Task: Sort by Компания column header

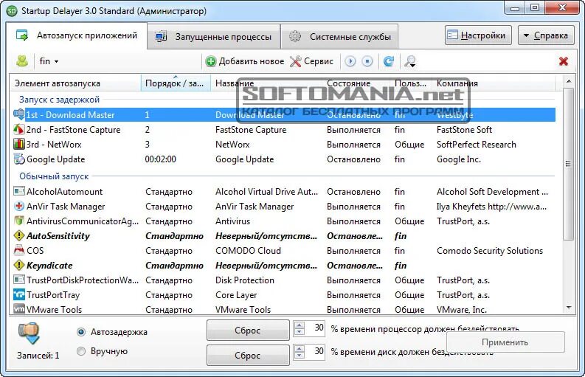Action: [494, 83]
